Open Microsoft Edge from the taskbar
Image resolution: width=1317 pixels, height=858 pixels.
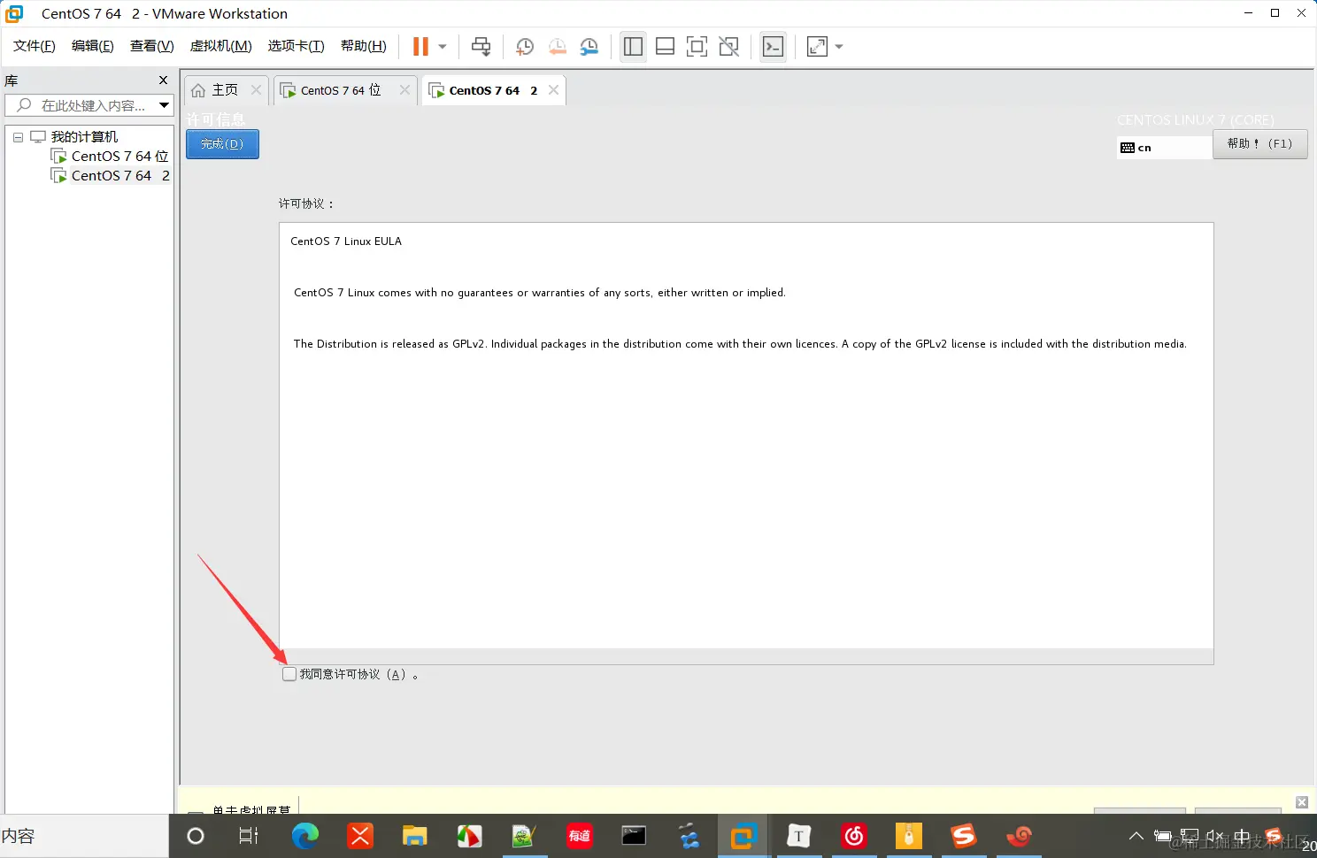(305, 836)
